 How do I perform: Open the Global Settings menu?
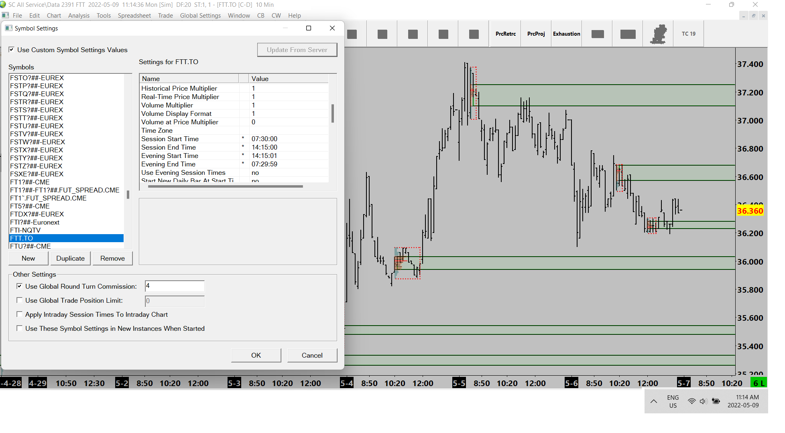pos(200,16)
